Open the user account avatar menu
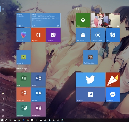The width and height of the screenshot is (129, 122). (x=3, y=93)
